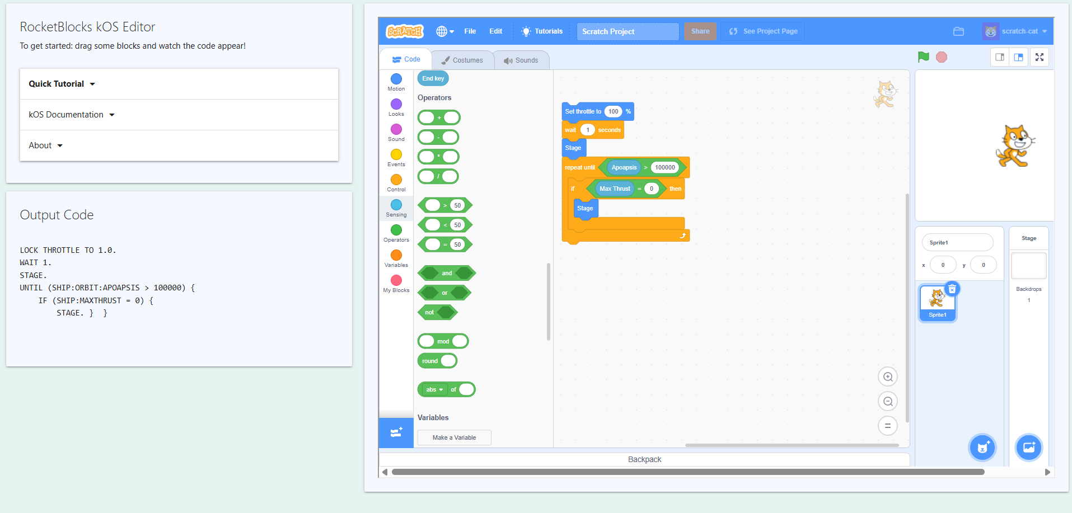The width and height of the screenshot is (1072, 513).
Task: Select the Sound block category
Action: (396, 133)
